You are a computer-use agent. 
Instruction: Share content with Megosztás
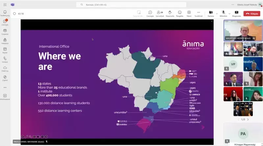(236, 14)
